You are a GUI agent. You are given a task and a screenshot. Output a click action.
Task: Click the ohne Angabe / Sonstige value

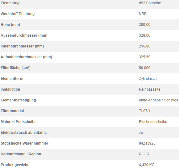click(x=158, y=100)
